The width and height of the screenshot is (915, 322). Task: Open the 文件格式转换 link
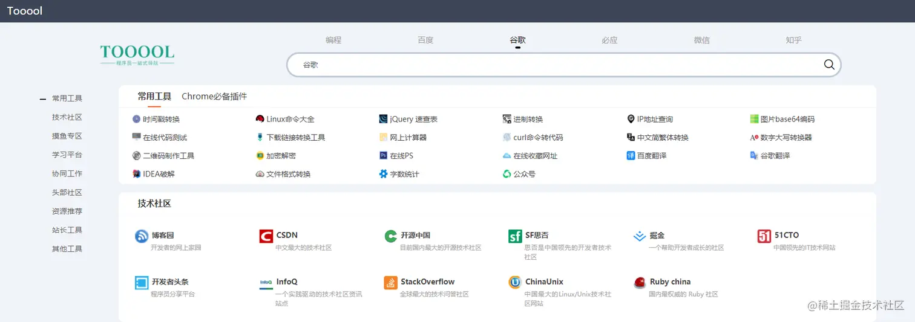(288, 174)
